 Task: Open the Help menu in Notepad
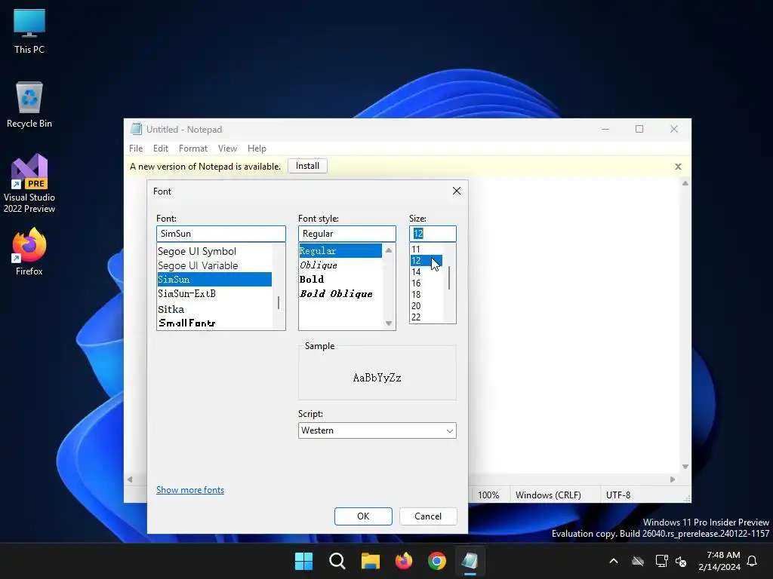coord(257,149)
